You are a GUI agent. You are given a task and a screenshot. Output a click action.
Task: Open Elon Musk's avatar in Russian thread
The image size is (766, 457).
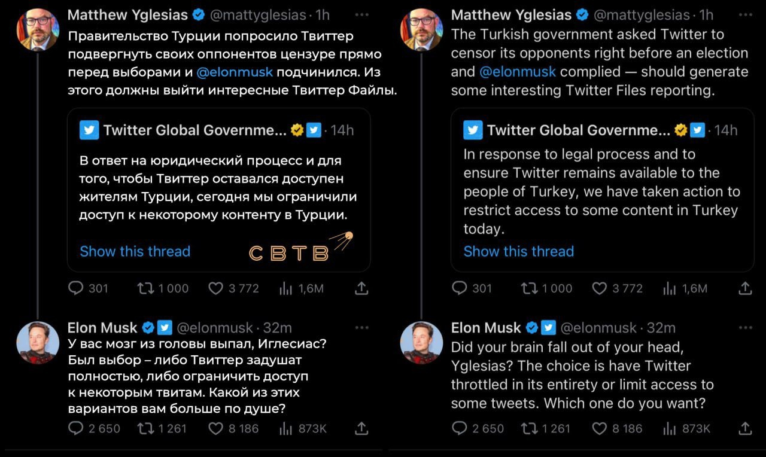tap(37, 342)
